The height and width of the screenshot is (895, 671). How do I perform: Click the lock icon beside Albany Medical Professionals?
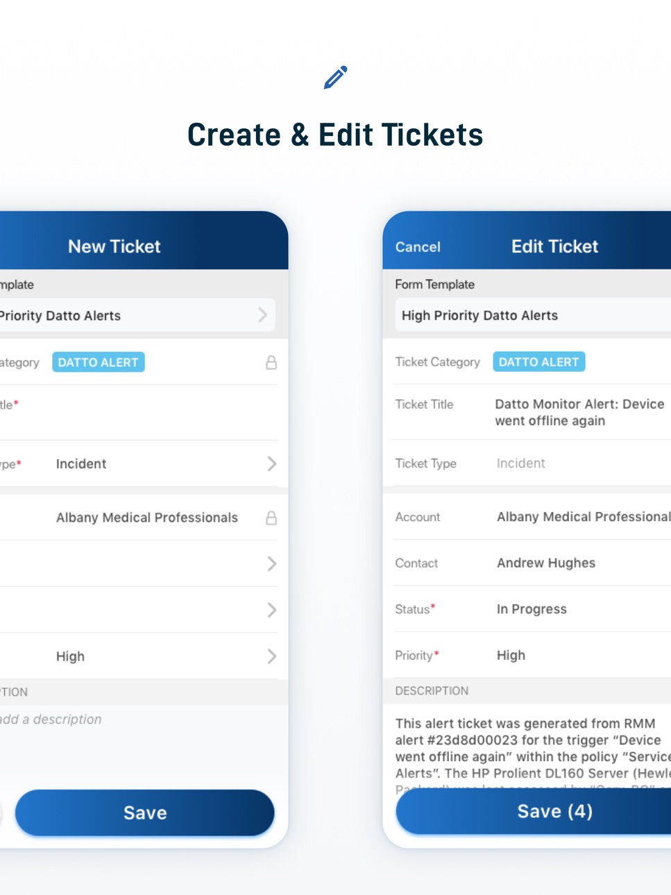271,518
